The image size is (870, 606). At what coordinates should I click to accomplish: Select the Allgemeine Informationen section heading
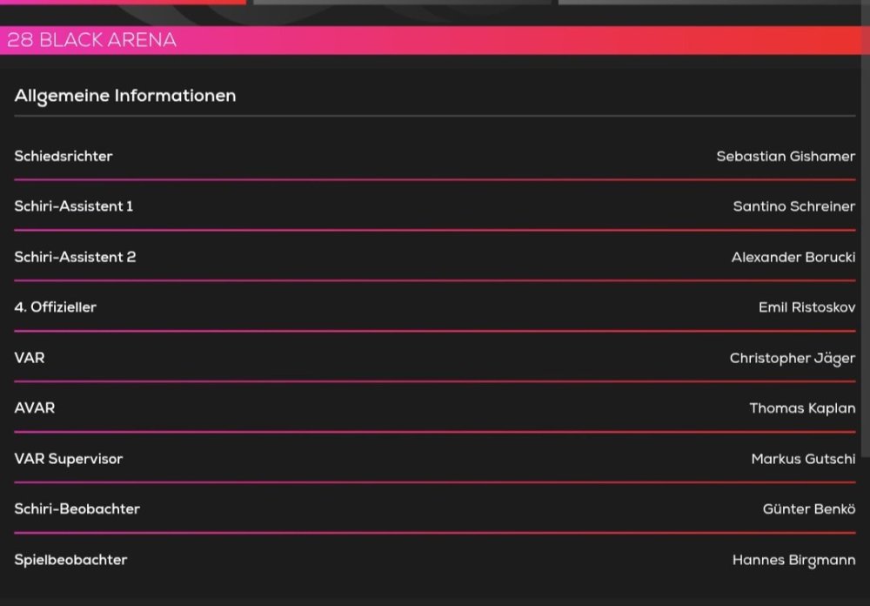pyautogui.click(x=125, y=96)
